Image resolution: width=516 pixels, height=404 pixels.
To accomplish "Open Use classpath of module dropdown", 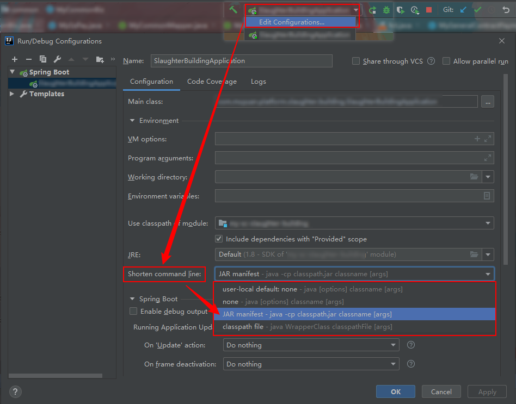I will coord(354,223).
